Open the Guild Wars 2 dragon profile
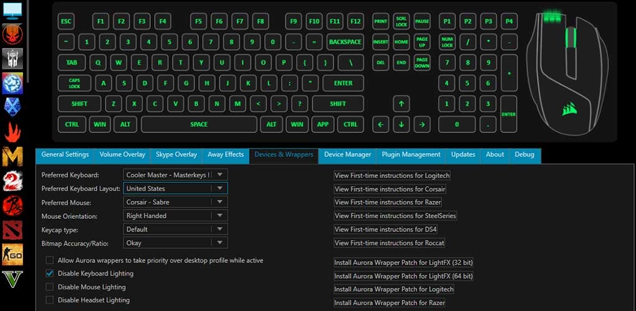 12,181
